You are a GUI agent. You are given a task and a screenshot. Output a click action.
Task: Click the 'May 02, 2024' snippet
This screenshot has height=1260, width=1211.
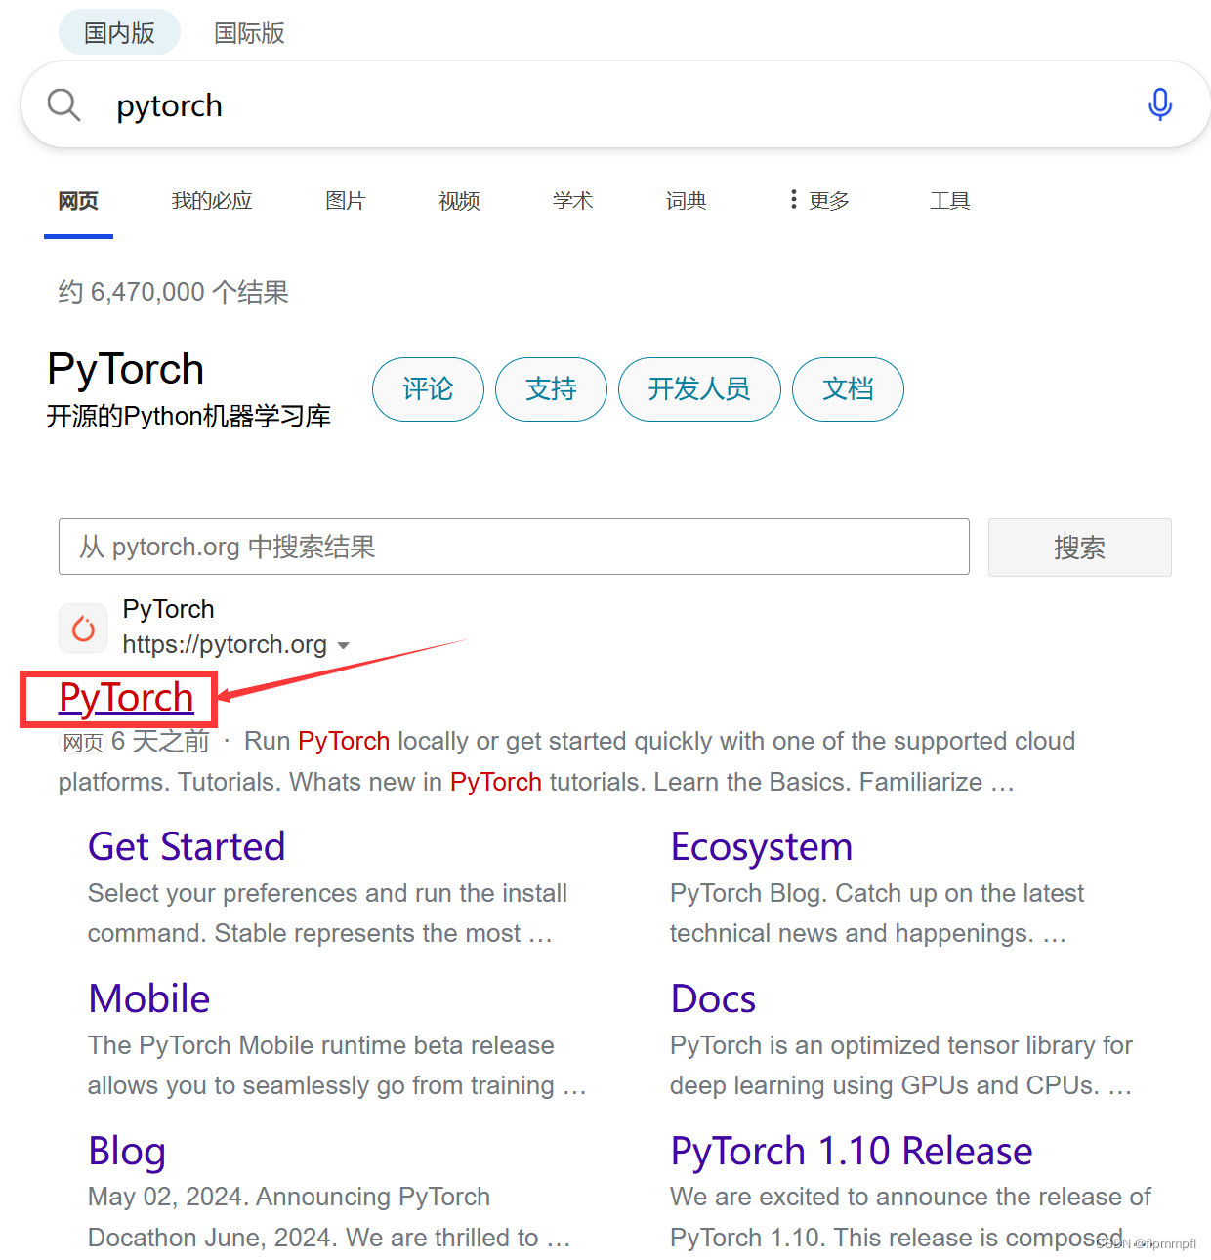[x=329, y=1217]
